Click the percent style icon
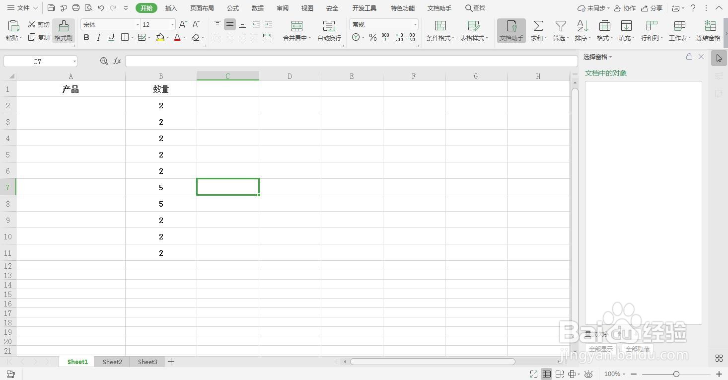Image resolution: width=728 pixels, height=380 pixels. 373,37
